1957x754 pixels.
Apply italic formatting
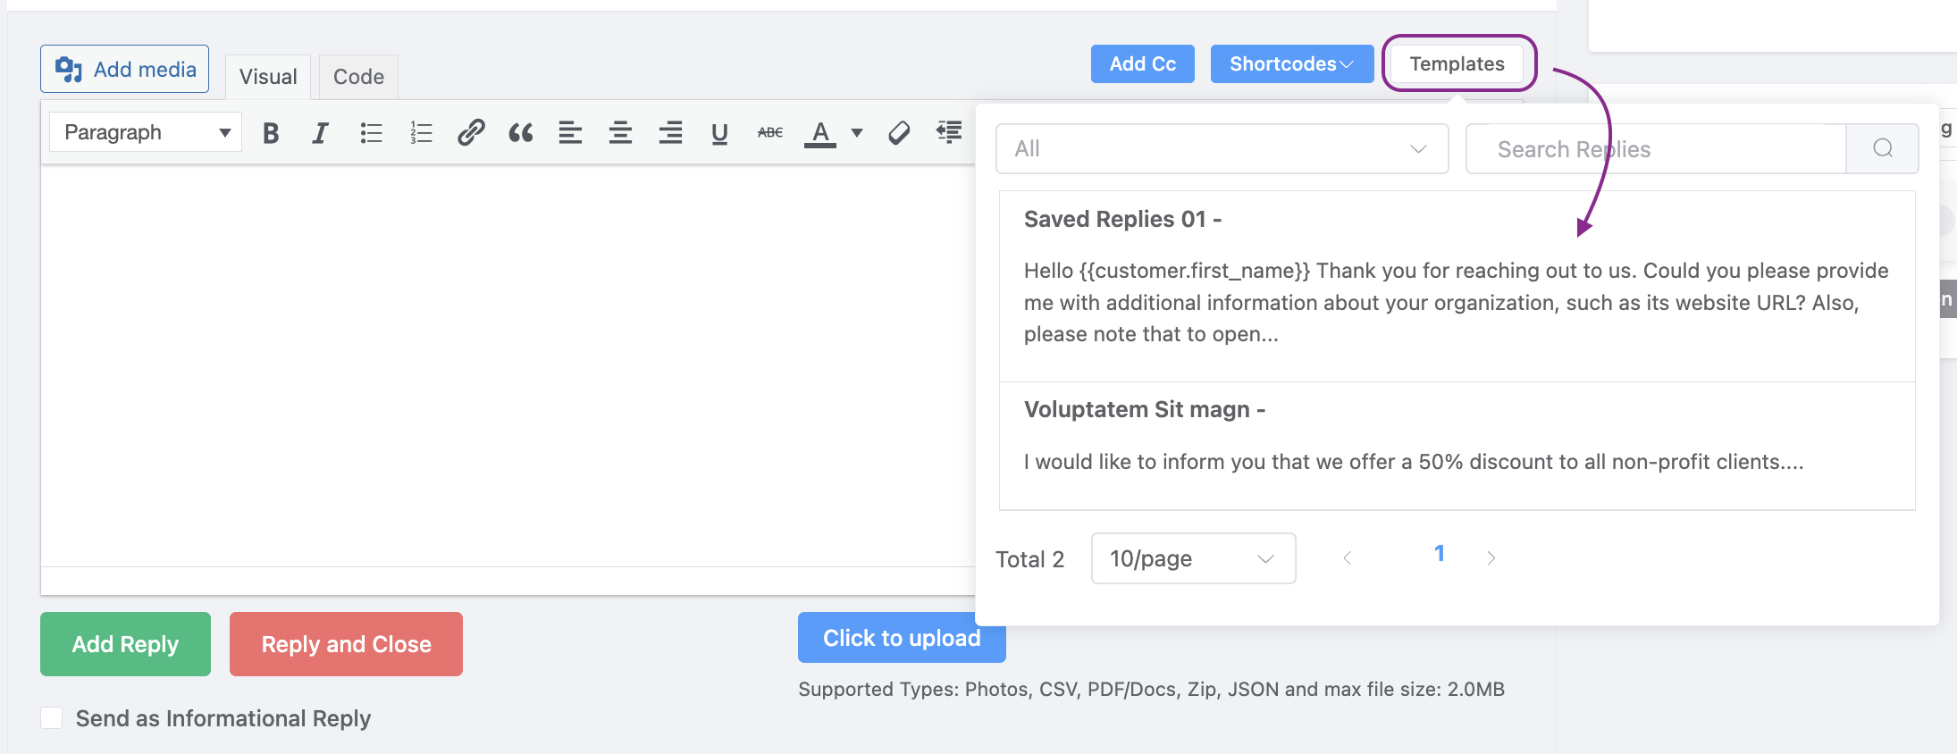[320, 133]
